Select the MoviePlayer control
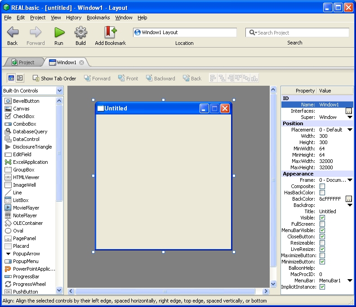Viewport: 356px width, 307px height. (x=22, y=208)
